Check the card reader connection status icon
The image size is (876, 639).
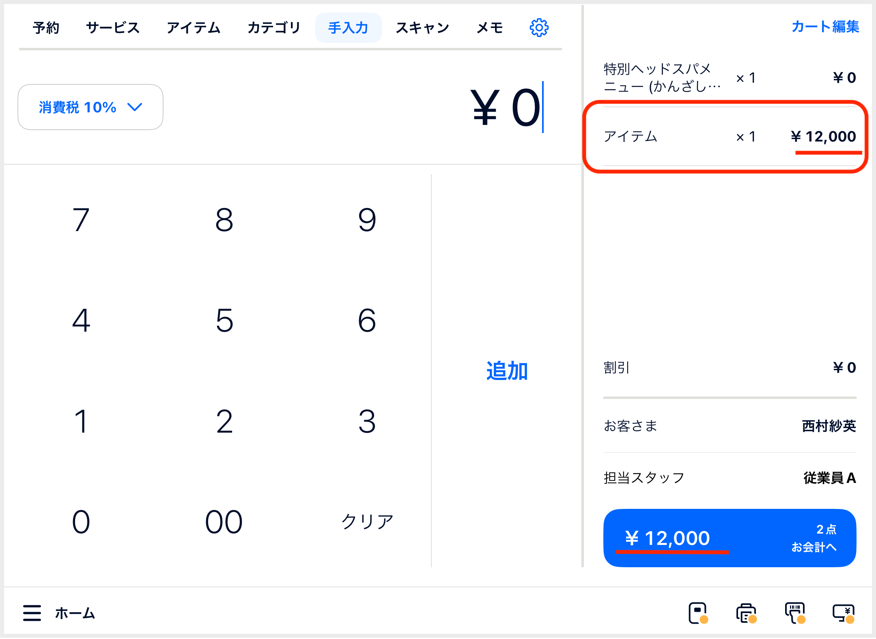698,613
